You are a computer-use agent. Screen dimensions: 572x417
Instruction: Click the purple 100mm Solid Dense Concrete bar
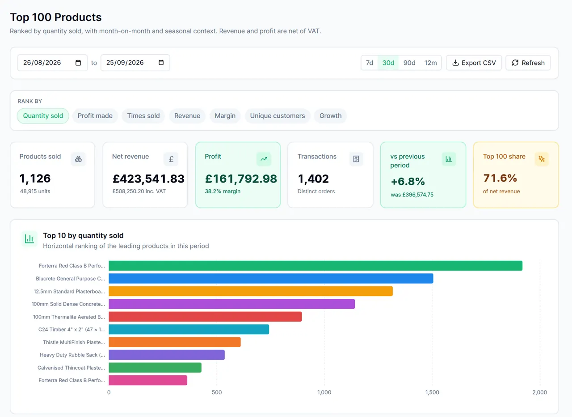point(231,304)
